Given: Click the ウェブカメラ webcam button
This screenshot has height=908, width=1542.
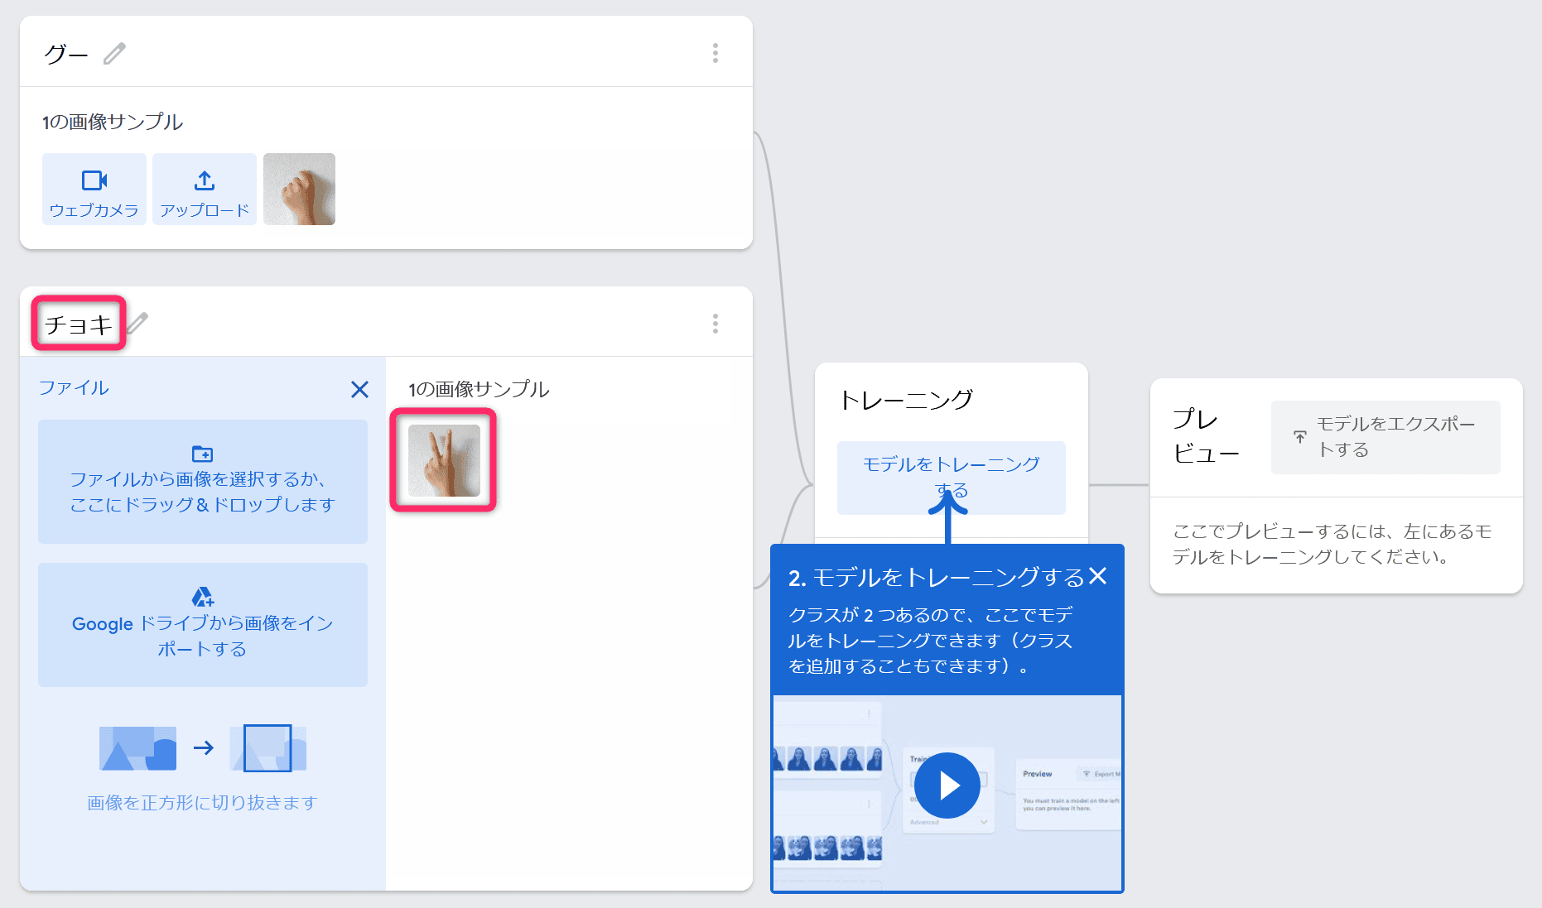Looking at the screenshot, I should [94, 189].
